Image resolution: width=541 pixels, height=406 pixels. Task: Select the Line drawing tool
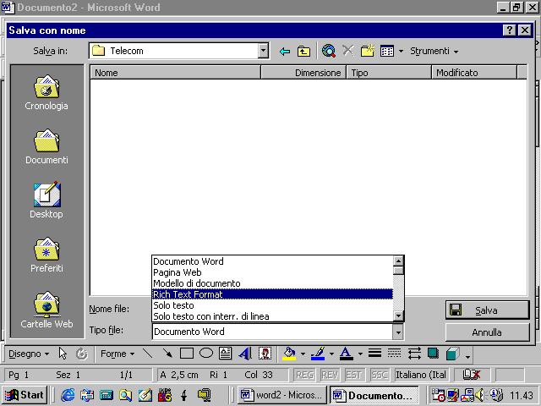coord(148,354)
